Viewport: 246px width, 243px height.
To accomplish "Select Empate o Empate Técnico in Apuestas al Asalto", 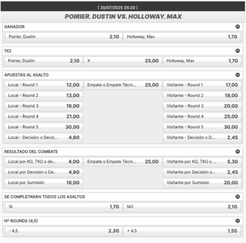I will coord(123,85).
